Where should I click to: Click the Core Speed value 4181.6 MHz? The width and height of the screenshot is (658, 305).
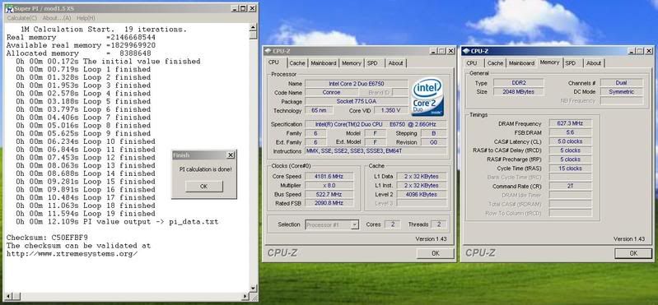[329, 177]
